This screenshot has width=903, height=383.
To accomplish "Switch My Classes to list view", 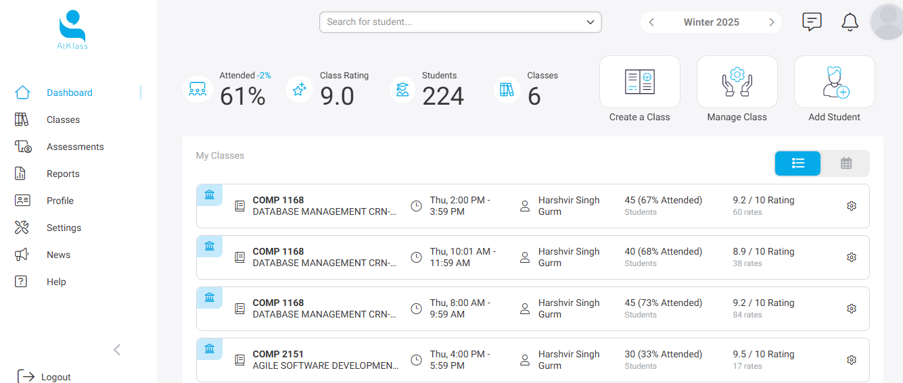I will [797, 163].
